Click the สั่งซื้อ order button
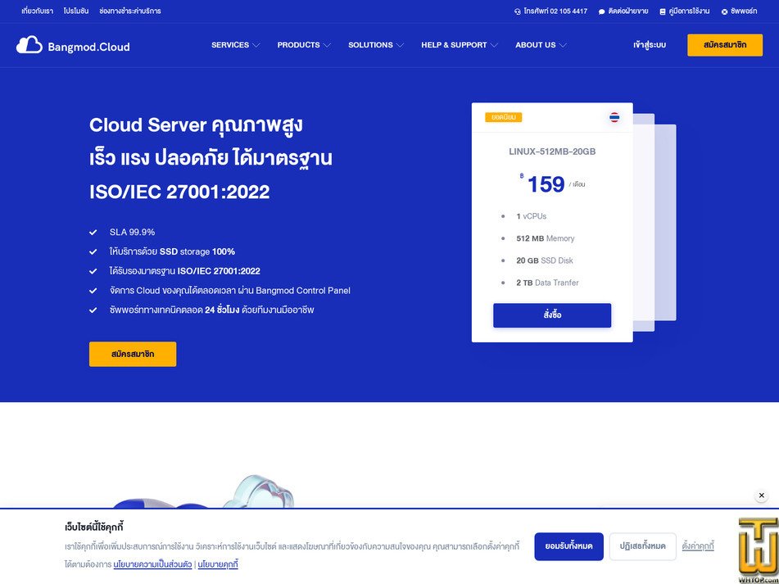 pos(552,315)
